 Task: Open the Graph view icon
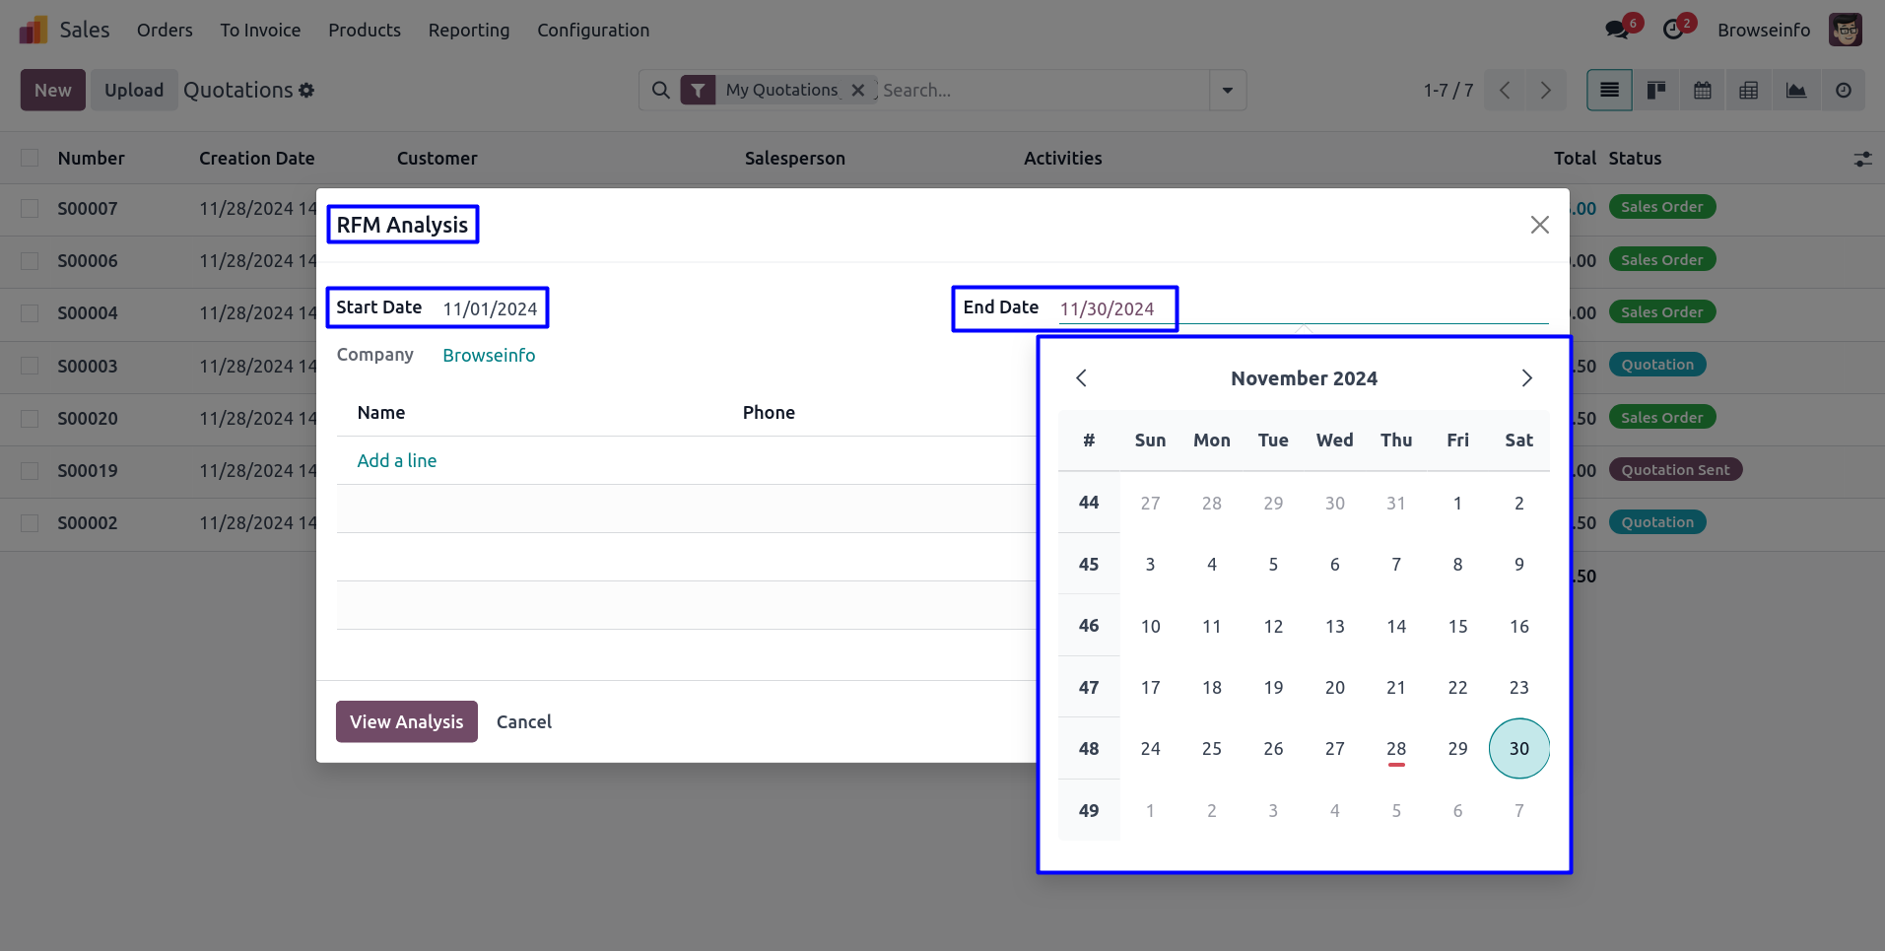(x=1796, y=91)
